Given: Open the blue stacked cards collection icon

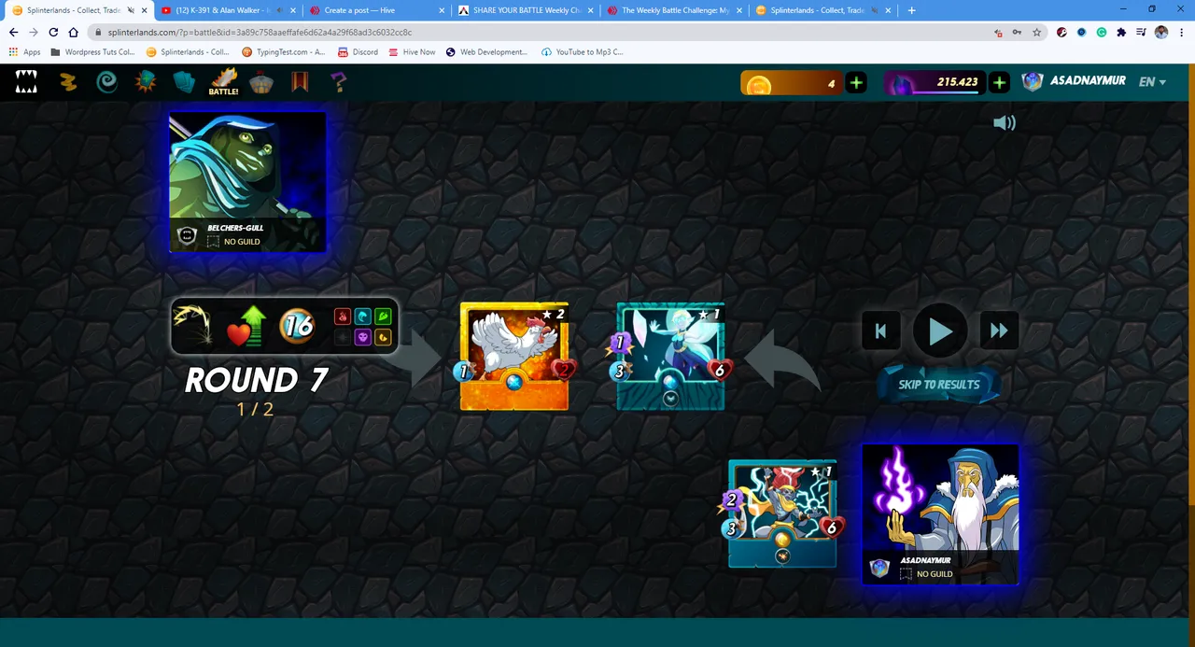Looking at the screenshot, I should click(x=184, y=82).
